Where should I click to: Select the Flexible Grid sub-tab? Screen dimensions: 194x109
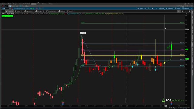(x=14, y=6)
